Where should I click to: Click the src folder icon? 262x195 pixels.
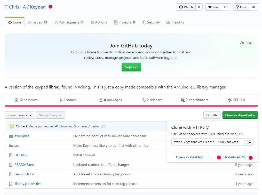point(11,145)
